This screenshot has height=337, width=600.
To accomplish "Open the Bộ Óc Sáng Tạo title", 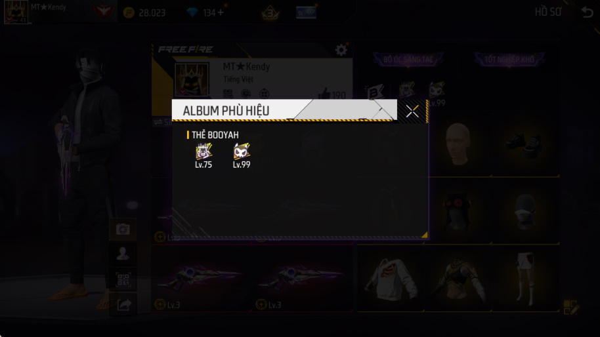I will (x=408, y=60).
